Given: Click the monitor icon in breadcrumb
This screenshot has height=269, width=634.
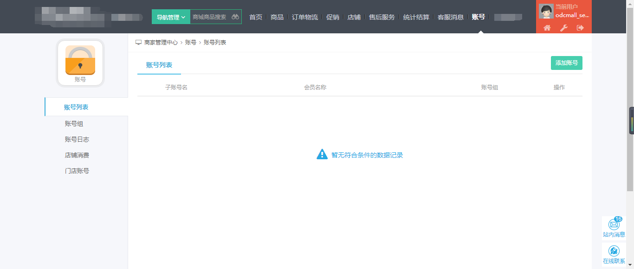Looking at the screenshot, I should click(138, 42).
